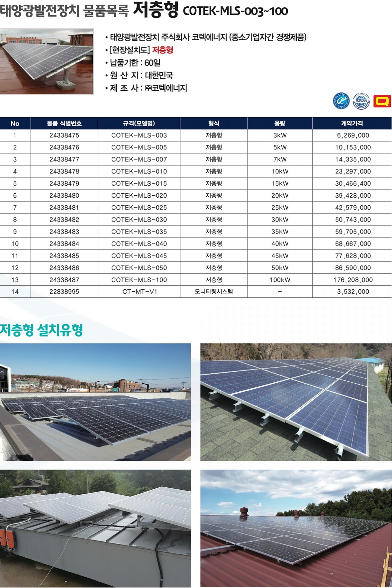Open the product photo beside the delivery details
Viewport: 392px width, 588px height.
click(47, 61)
